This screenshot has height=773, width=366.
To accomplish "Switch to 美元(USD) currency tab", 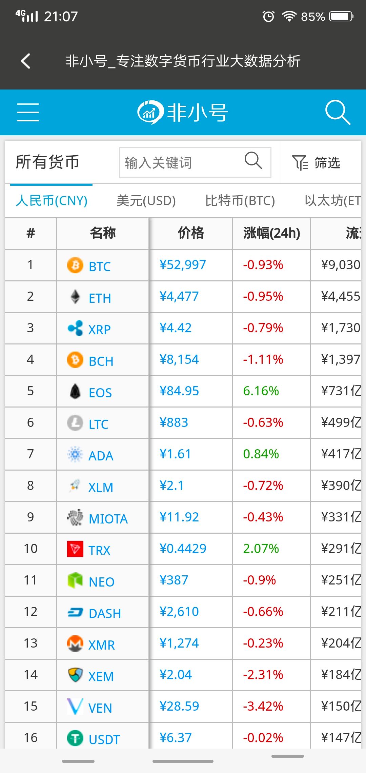I will pos(146,201).
